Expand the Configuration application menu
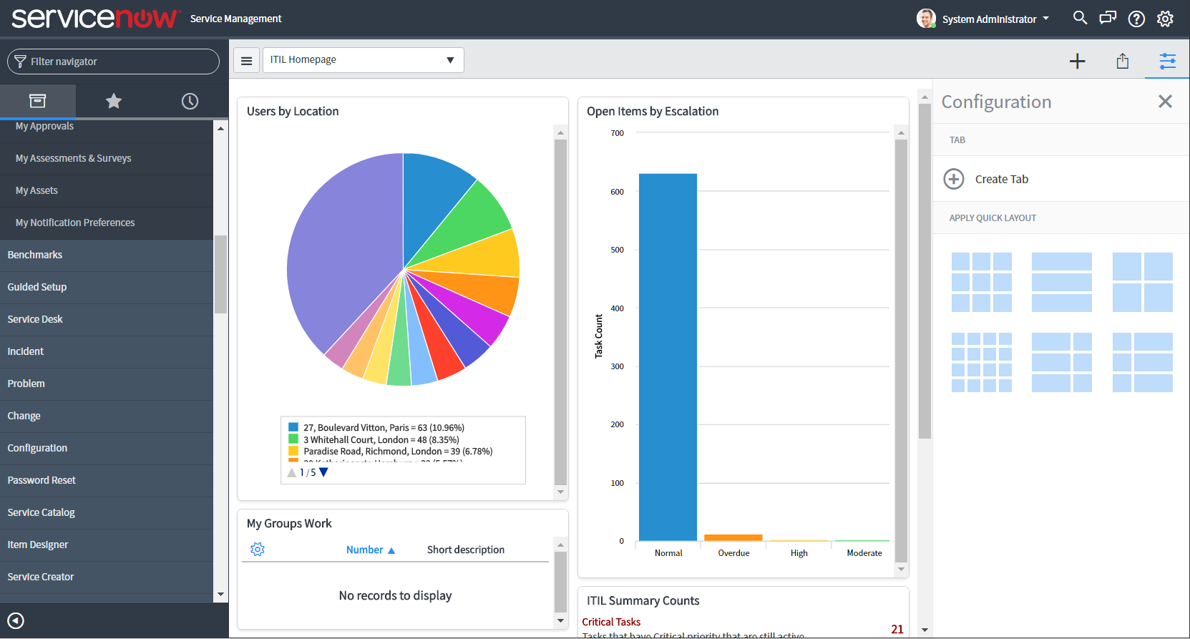Screen dimensions: 1190x639 107,449
